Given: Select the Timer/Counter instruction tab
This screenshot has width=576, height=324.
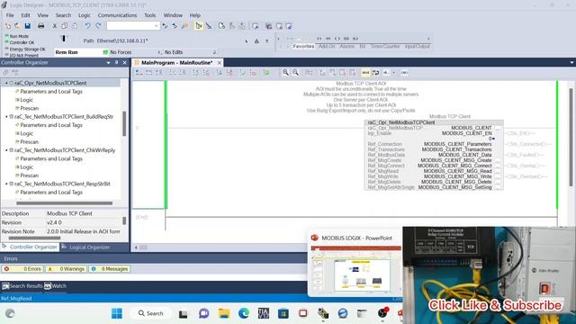Looking at the screenshot, I should (x=384, y=46).
